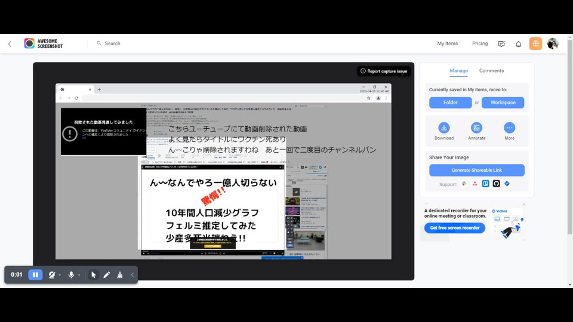Viewport: 573px width, 322px height.
Task: Pause the screen recording
Action: [35, 274]
